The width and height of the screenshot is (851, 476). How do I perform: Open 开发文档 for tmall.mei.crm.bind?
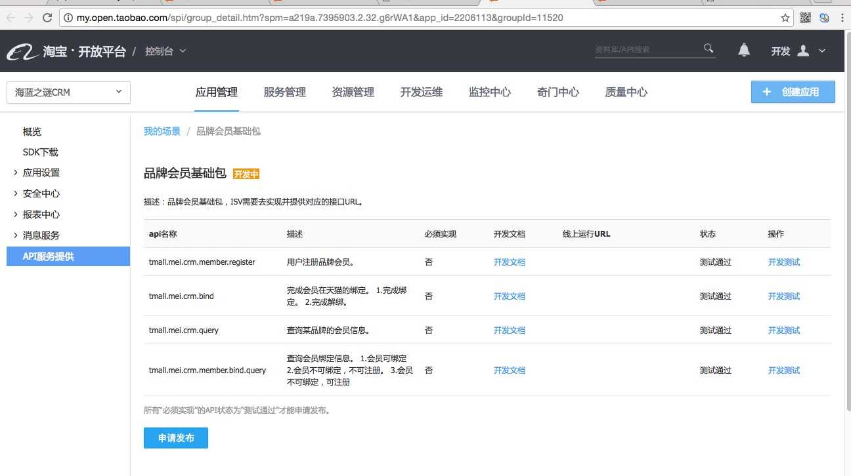coord(510,296)
